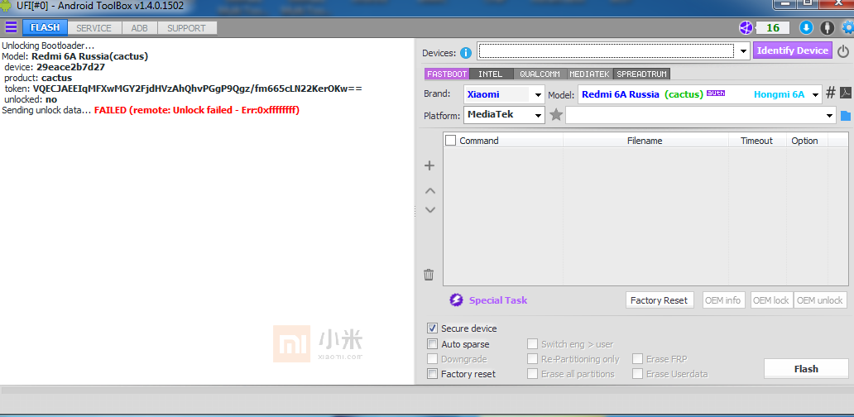854x417 pixels.
Task: Click the Special Task lightning icon
Action: (x=456, y=300)
